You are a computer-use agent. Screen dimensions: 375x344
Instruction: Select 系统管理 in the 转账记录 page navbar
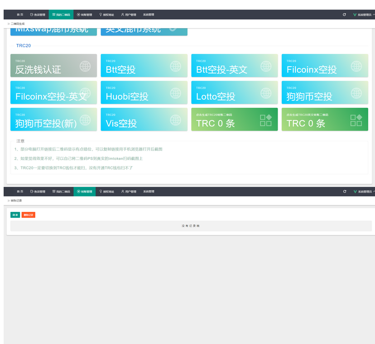click(149, 191)
